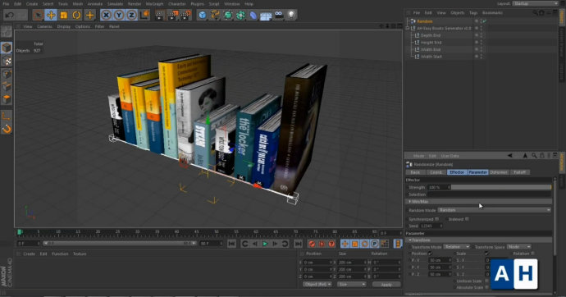Click the Camera object icon
This screenshot has width=566, height=297.
click(x=279, y=15)
